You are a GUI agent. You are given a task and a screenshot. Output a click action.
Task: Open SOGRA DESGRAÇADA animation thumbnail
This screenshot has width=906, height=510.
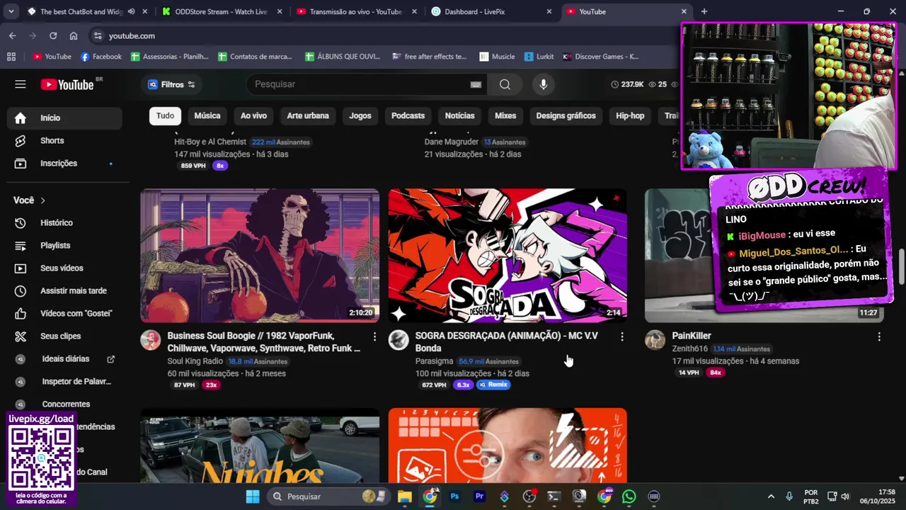pyautogui.click(x=508, y=255)
